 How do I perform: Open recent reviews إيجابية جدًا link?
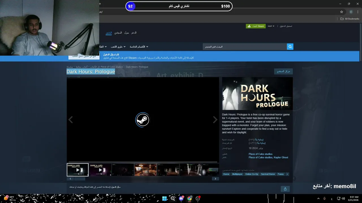(259, 140)
